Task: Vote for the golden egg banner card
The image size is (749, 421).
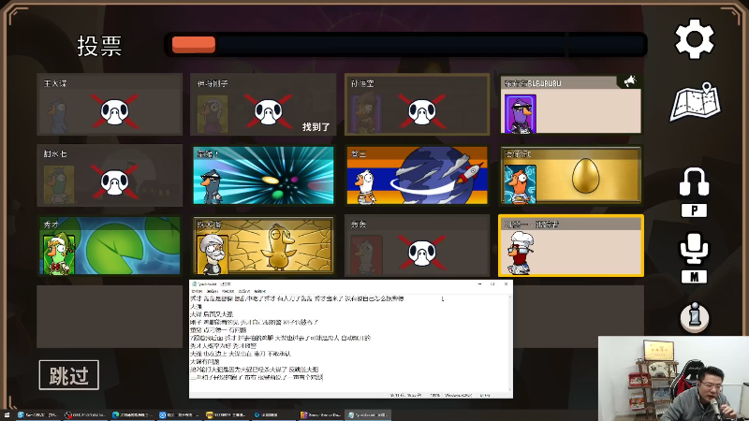Action: coord(571,175)
